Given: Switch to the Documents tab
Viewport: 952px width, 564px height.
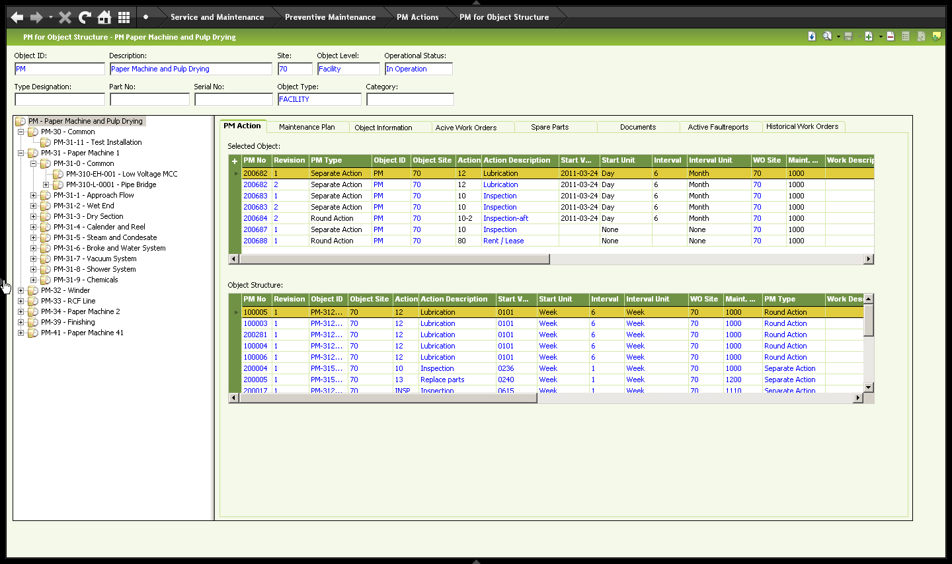Looking at the screenshot, I should 638,127.
